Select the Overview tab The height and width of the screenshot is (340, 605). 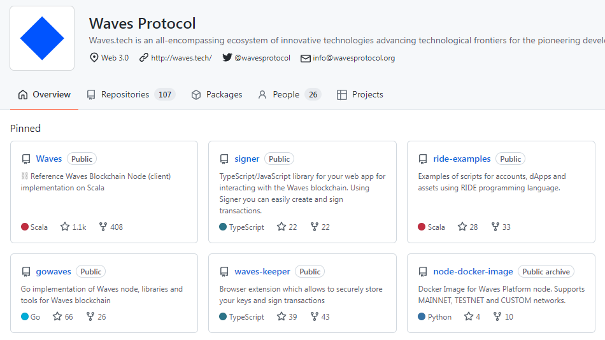44,95
